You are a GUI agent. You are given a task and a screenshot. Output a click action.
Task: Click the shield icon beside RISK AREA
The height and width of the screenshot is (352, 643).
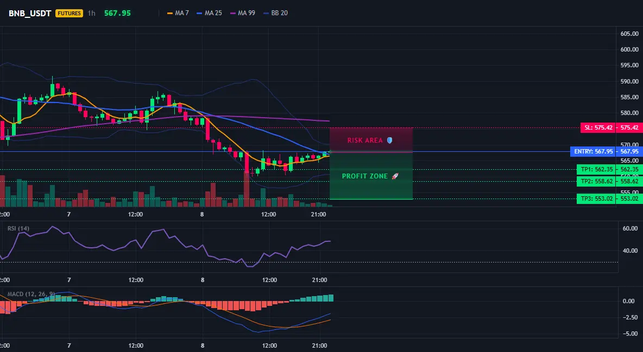pos(389,140)
